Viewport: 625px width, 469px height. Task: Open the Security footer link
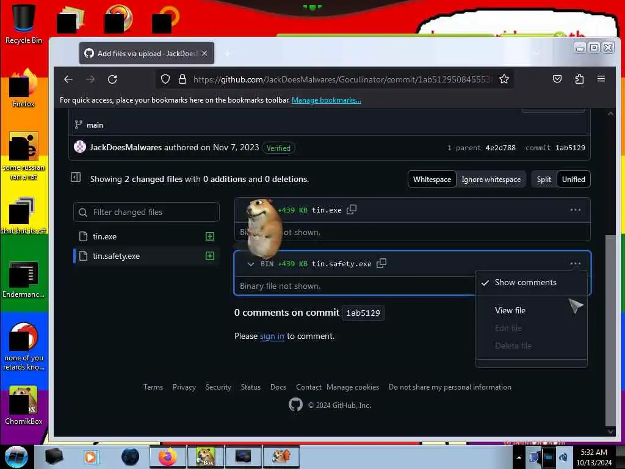pos(218,387)
